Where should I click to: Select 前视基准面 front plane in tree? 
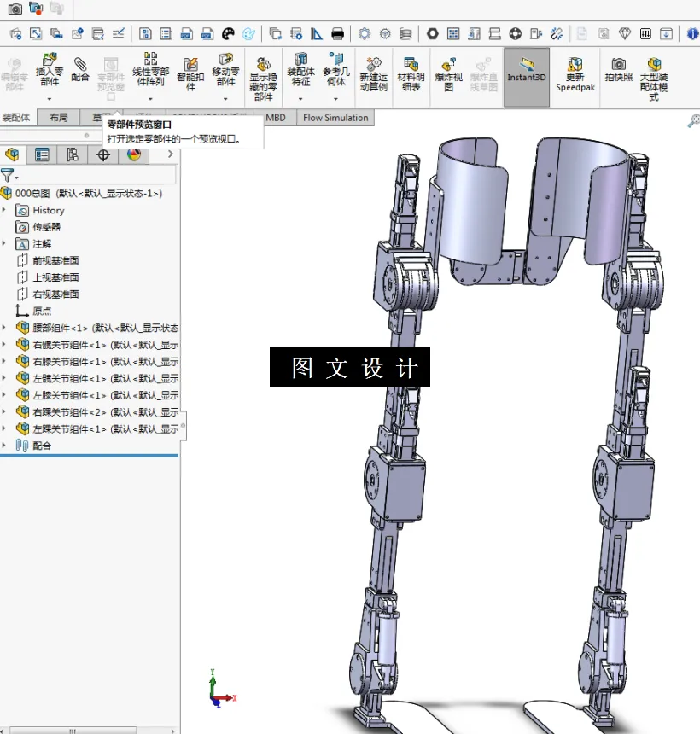point(55,260)
